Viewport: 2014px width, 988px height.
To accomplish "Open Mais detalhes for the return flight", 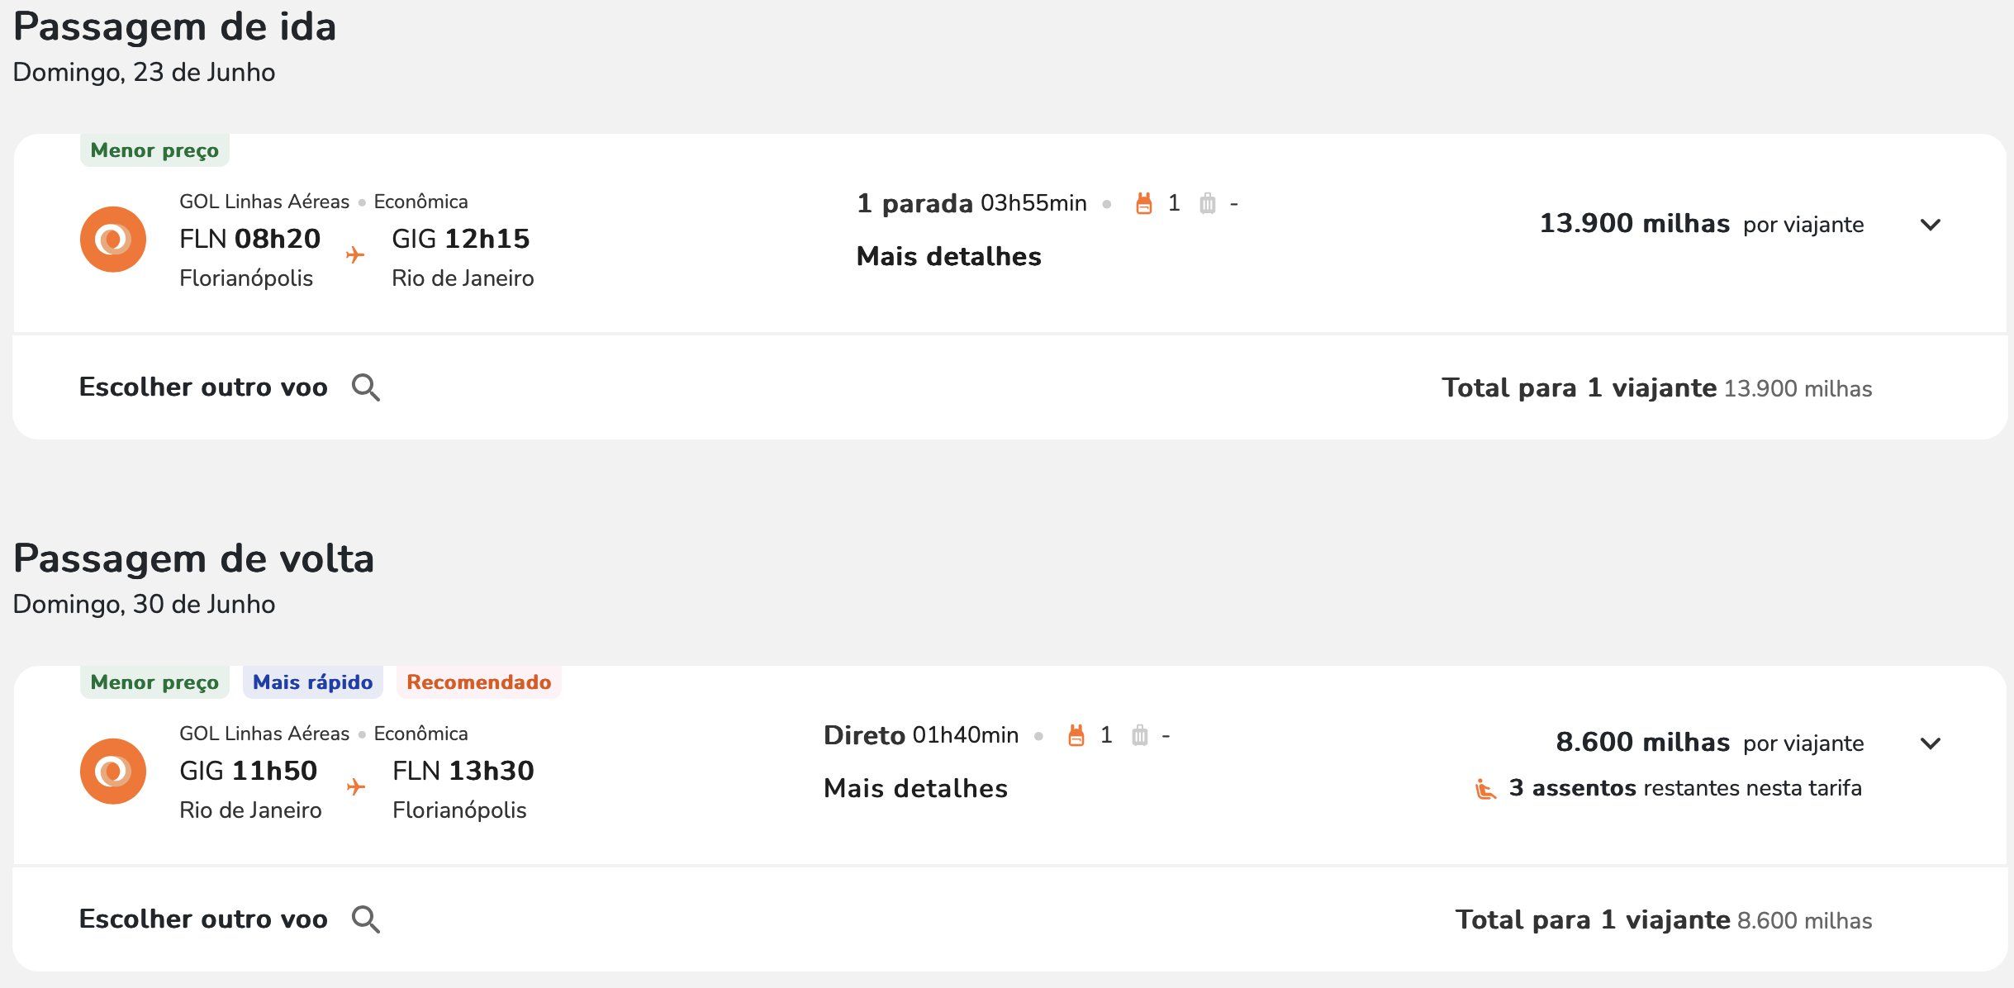I will coord(916,789).
